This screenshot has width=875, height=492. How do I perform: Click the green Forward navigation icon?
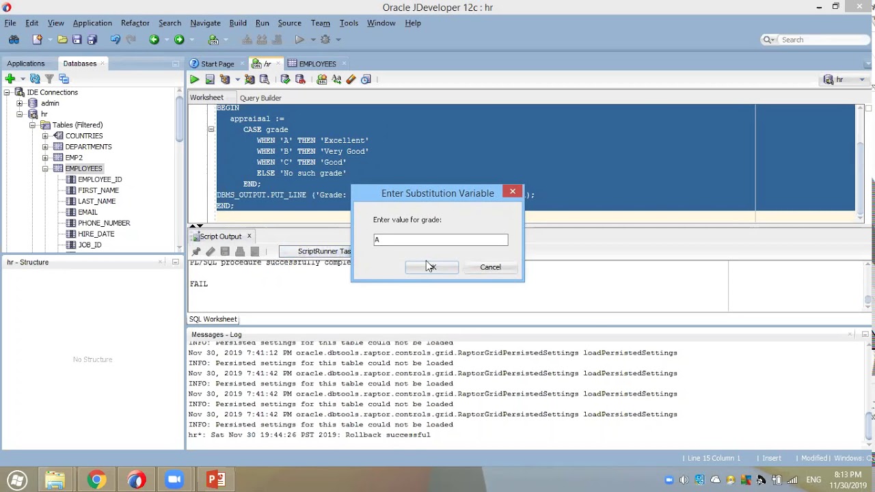click(179, 40)
